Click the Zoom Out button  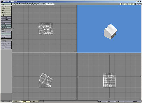tap(6, 20)
